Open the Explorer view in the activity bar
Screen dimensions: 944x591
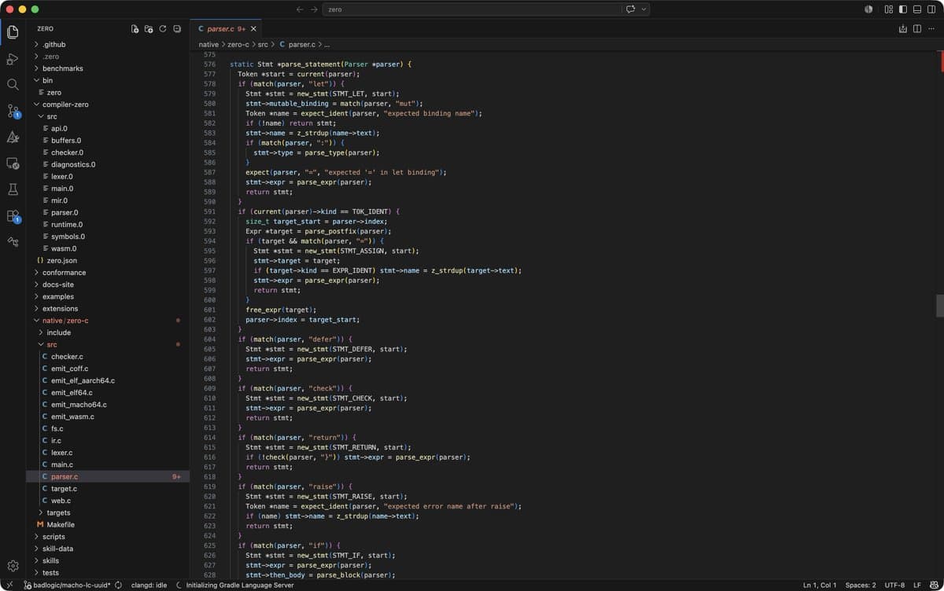click(x=13, y=32)
